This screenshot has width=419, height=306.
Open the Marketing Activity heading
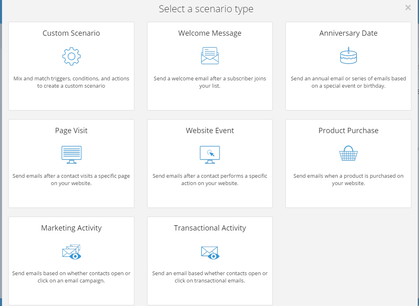click(71, 228)
